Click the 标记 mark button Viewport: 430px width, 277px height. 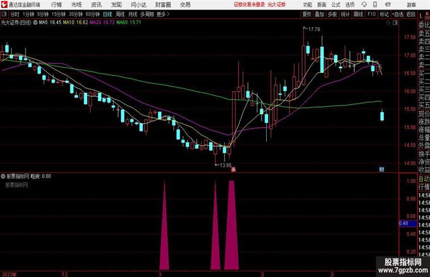[x=384, y=14]
